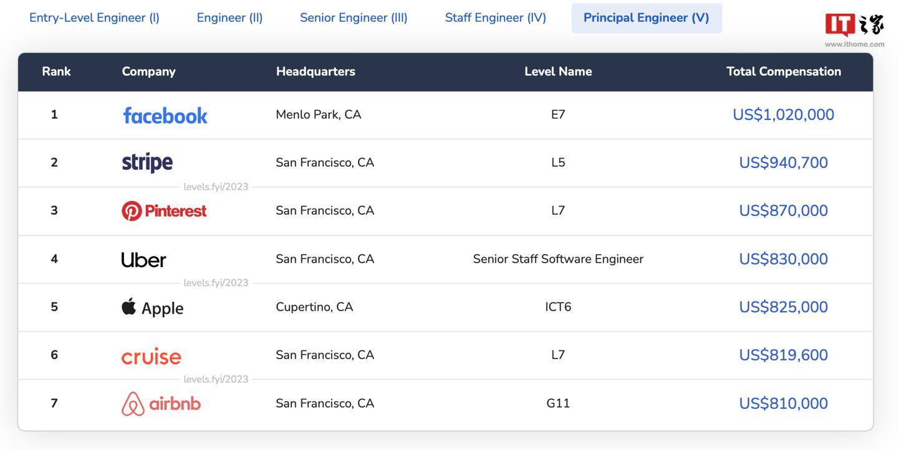Open Cruise's US$819,600 compensation
This screenshot has height=450, width=898.
click(783, 355)
